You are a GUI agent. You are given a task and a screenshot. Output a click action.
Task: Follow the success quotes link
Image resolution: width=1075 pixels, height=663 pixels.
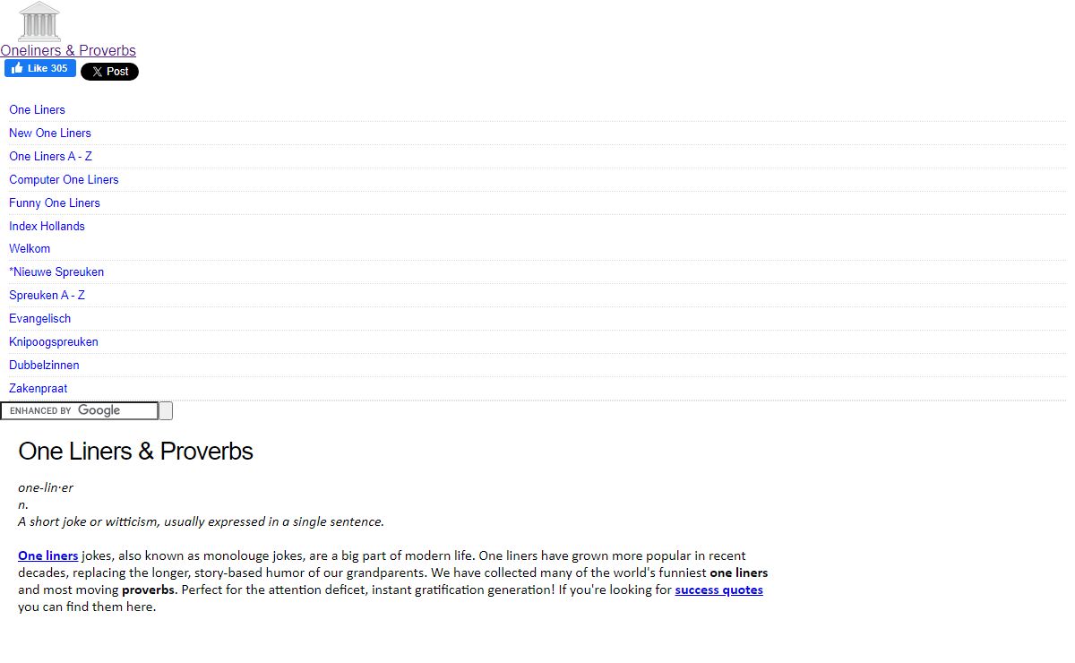(718, 590)
